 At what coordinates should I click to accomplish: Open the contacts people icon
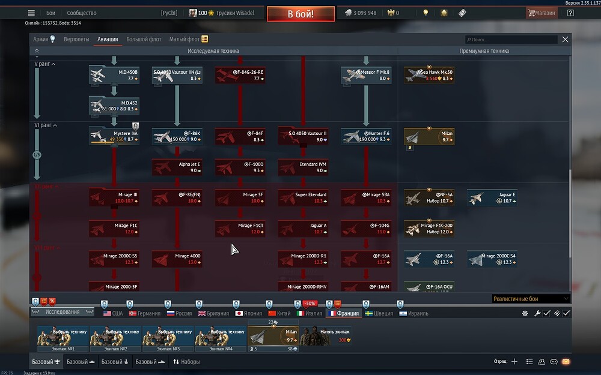click(x=542, y=362)
